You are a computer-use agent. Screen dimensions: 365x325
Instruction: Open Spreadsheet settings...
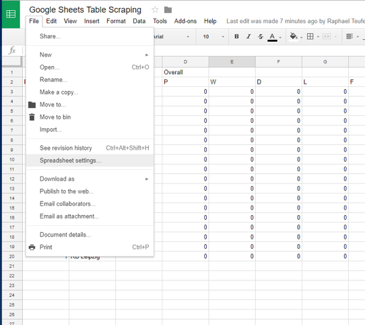point(90,160)
